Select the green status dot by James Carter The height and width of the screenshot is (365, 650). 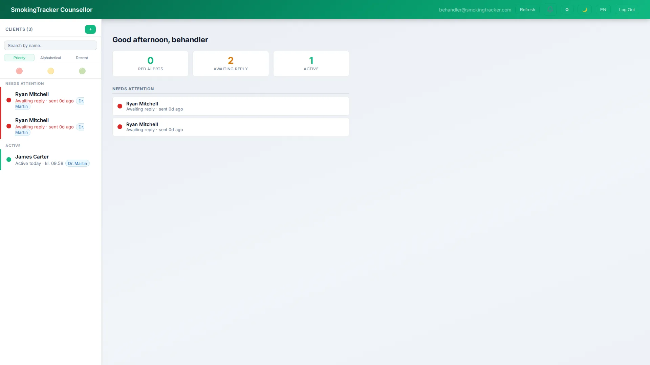8,159
